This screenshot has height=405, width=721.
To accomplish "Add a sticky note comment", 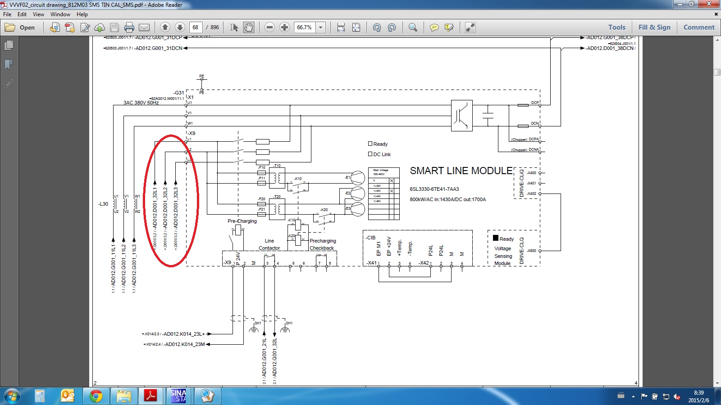I will 434,27.
